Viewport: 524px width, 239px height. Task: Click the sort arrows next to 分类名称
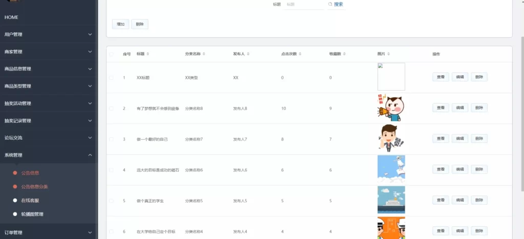pyautogui.click(x=204, y=54)
